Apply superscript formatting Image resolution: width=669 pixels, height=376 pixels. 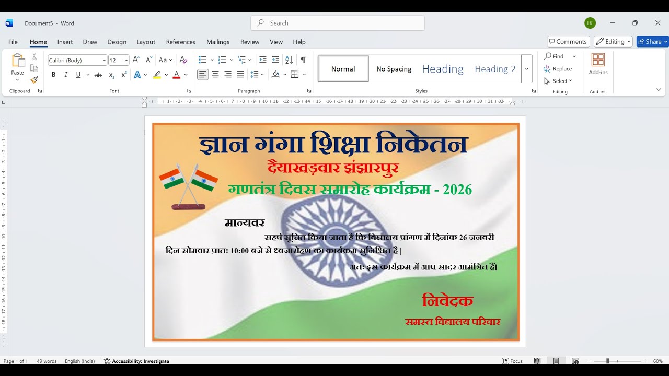124,75
